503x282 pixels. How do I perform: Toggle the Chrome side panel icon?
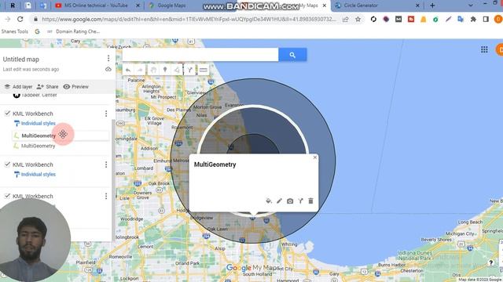[x=486, y=19]
